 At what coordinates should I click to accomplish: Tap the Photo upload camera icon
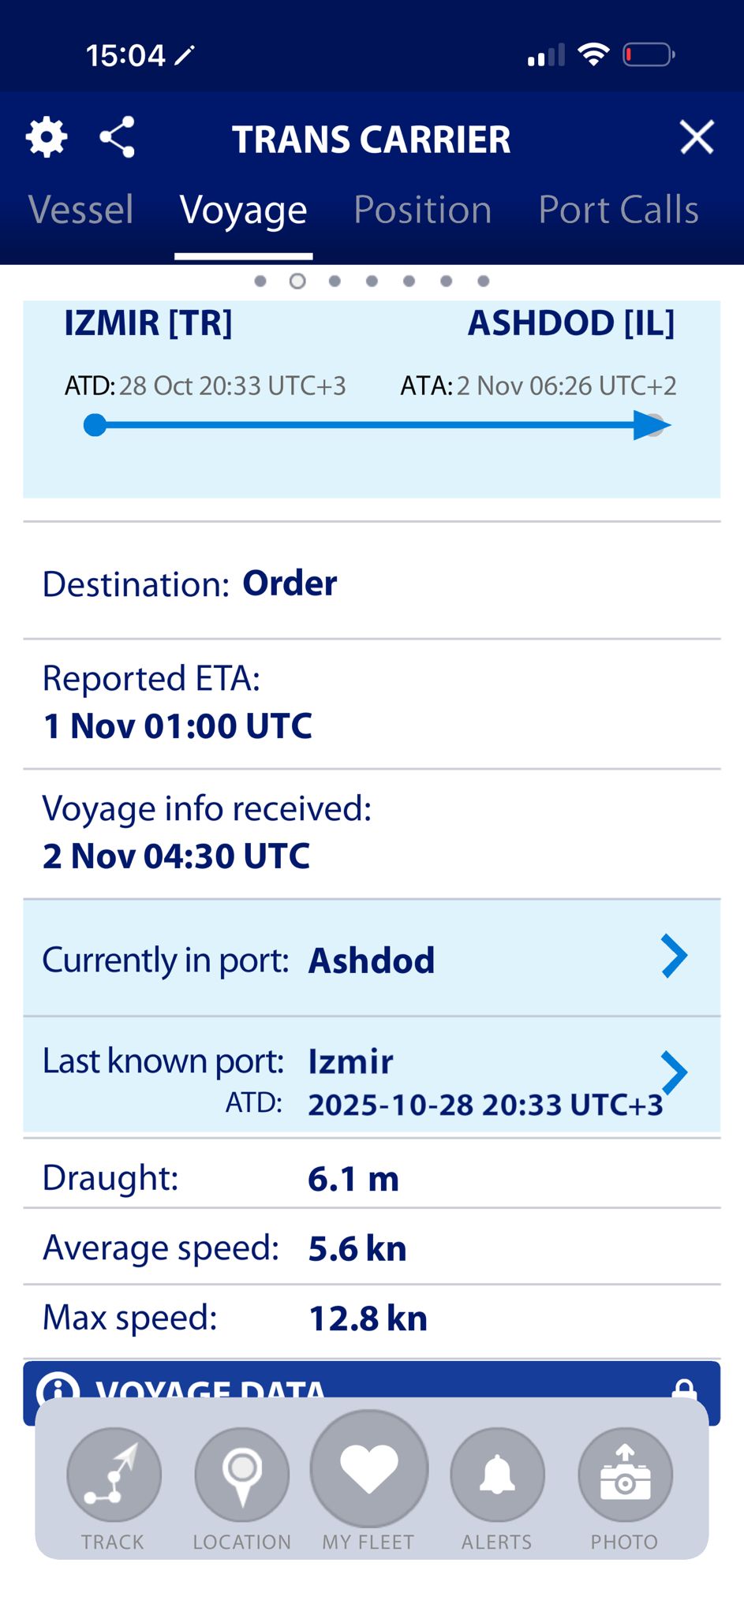click(625, 1474)
